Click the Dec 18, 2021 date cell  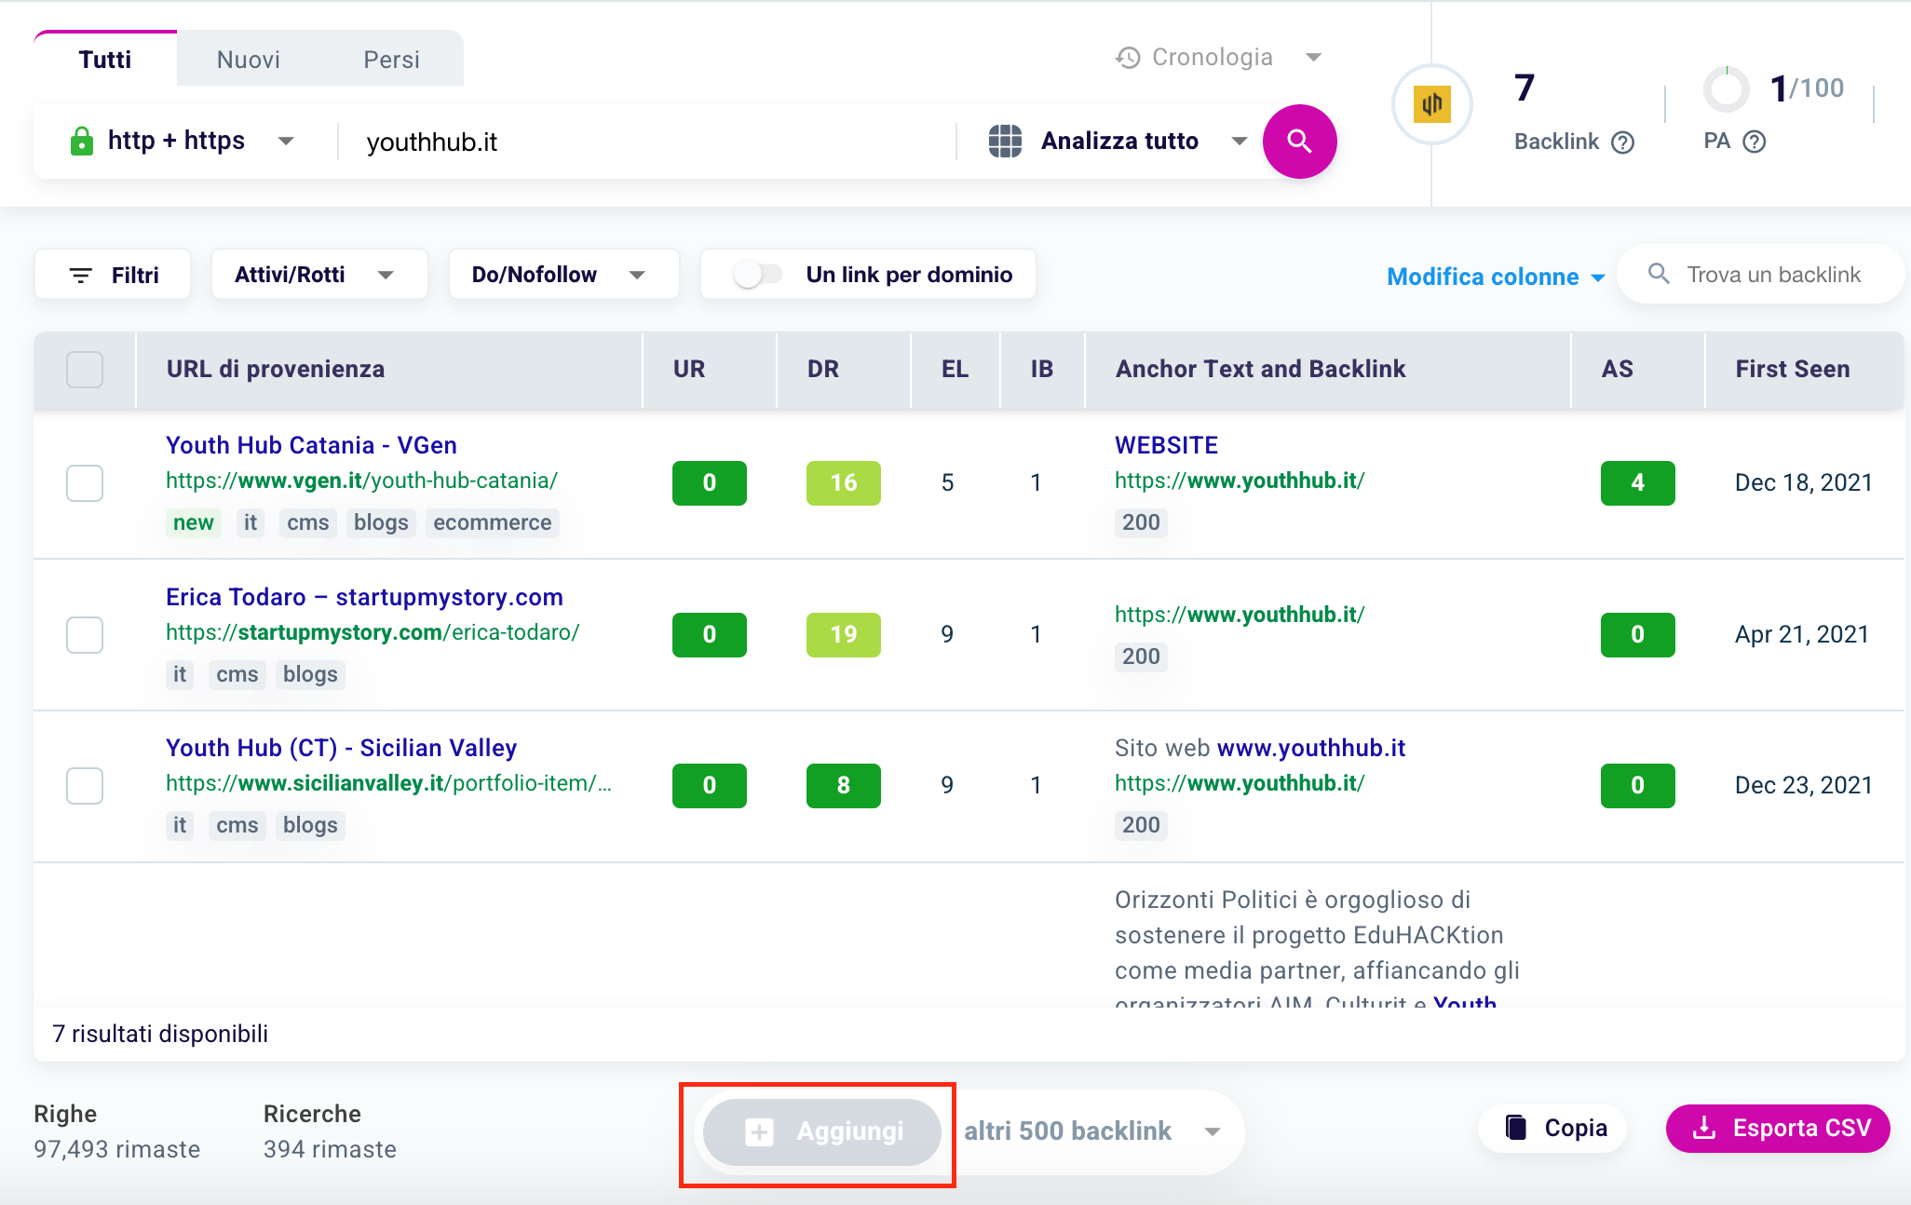coord(1804,482)
